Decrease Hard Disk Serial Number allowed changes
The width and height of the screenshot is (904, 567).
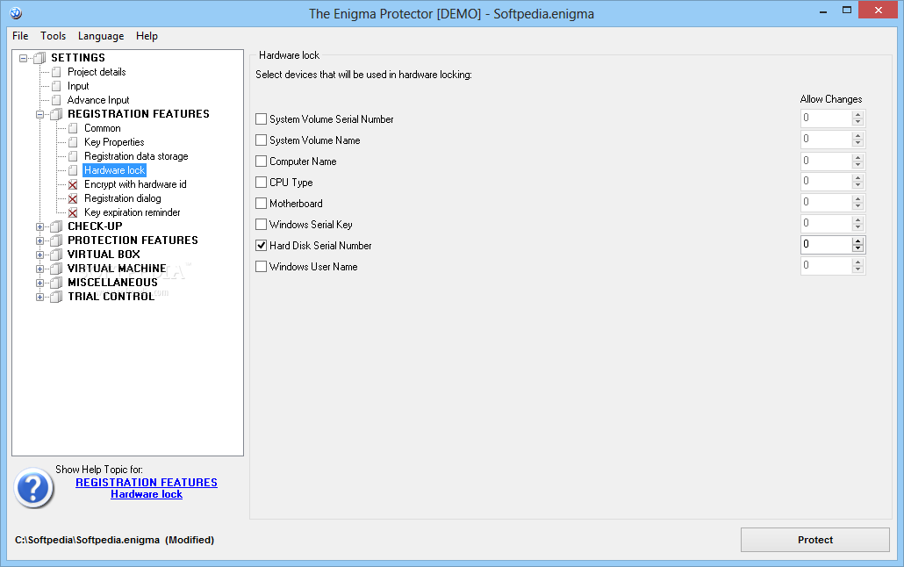857,248
